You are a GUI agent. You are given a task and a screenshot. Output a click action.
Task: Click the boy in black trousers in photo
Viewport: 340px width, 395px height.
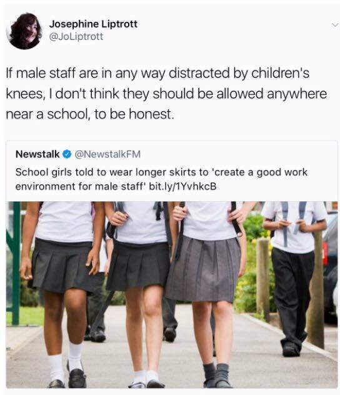coord(293,278)
